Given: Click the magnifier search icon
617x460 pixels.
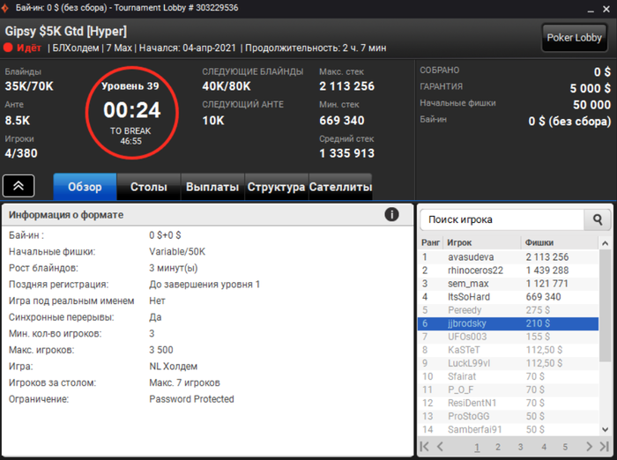Looking at the screenshot, I should (598, 219).
